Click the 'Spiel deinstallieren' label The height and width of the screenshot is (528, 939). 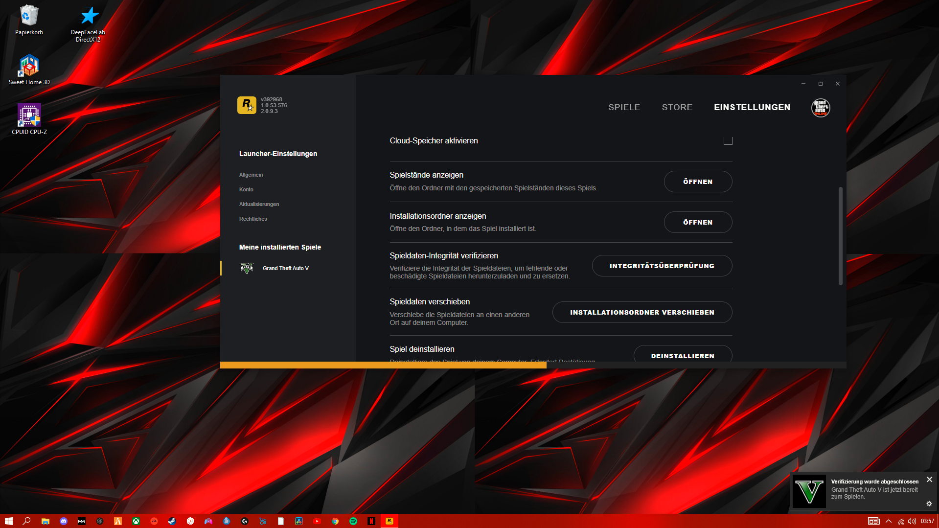(x=422, y=349)
